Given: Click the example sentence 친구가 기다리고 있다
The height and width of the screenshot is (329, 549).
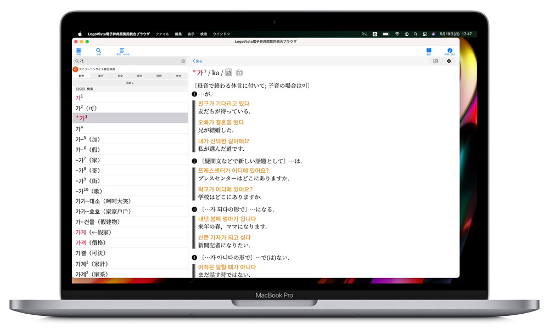Looking at the screenshot, I should coord(224,104).
